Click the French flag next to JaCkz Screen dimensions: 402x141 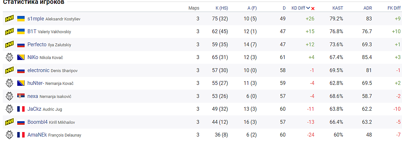pyautogui.click(x=21, y=109)
